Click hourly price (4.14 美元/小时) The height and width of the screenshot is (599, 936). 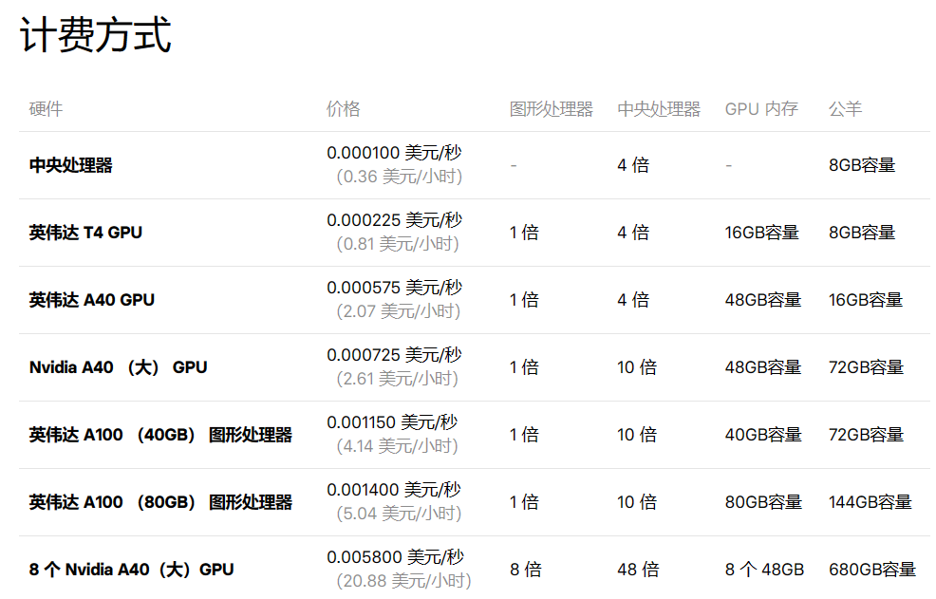pos(397,447)
